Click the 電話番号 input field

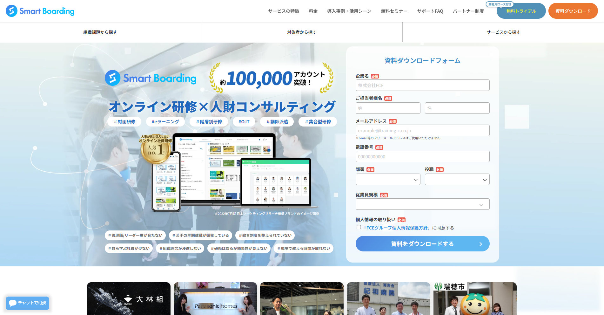[422, 156]
